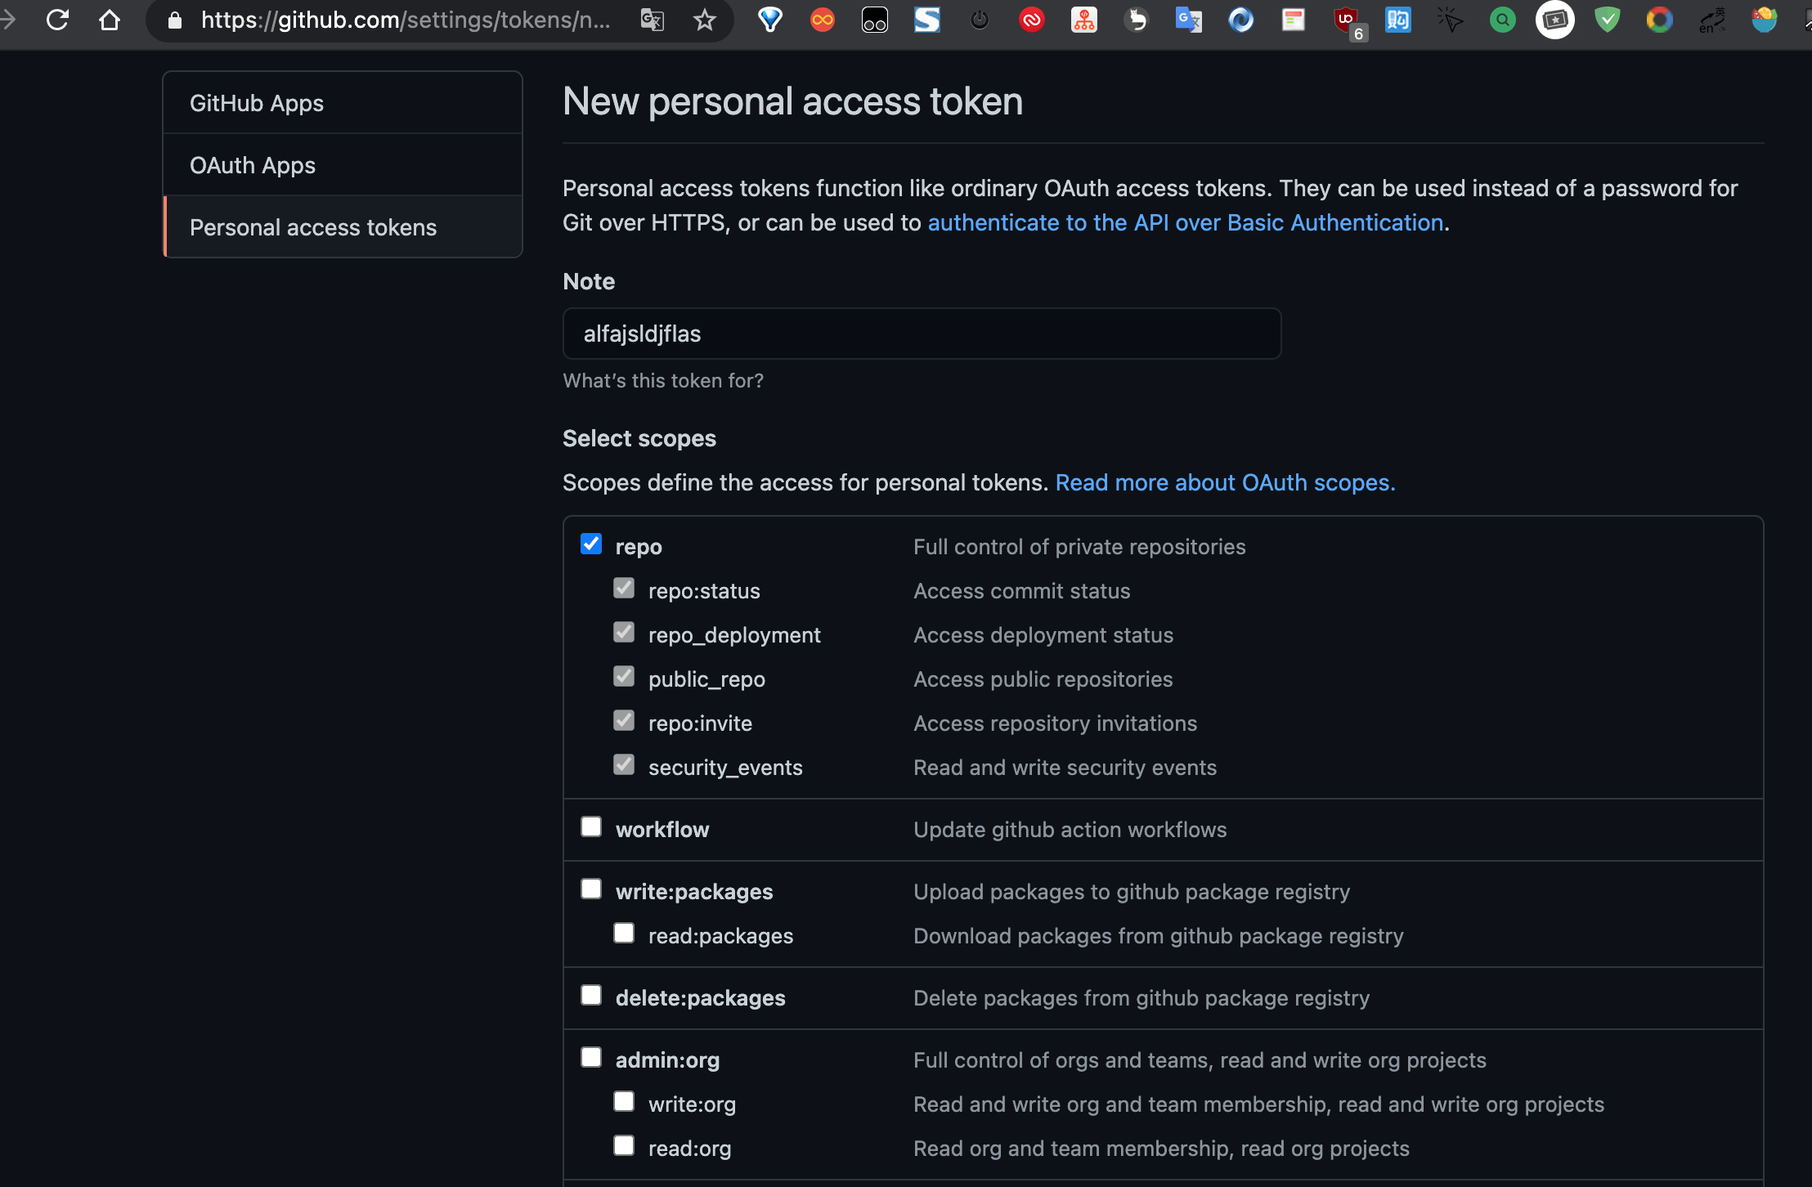Click the browser reload icon

tap(57, 20)
